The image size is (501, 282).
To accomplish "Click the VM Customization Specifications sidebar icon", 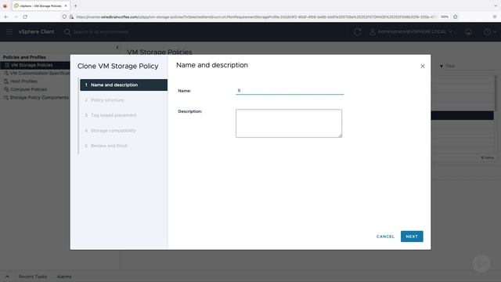I will pos(5,73).
